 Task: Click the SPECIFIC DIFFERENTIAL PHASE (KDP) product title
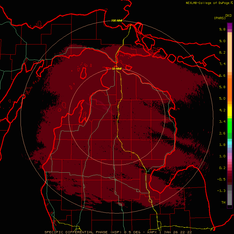click(x=84, y=232)
